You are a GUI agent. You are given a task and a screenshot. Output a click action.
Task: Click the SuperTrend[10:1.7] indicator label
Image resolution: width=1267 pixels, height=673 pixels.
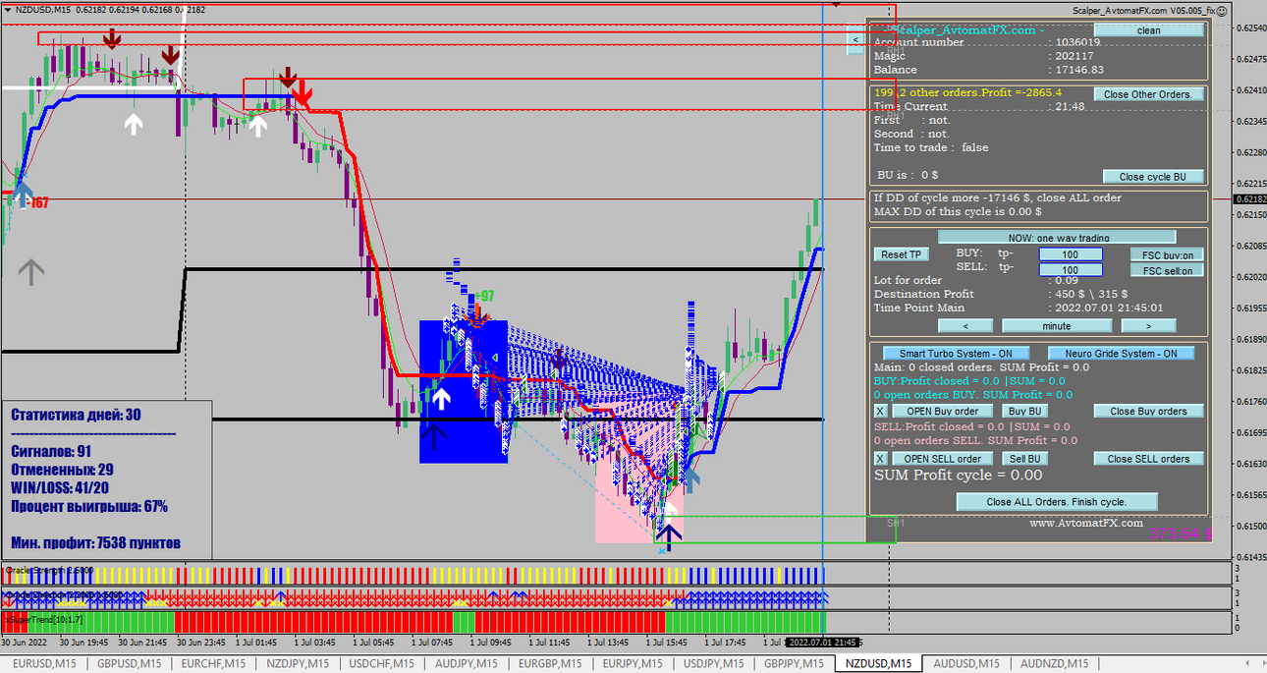coord(43,620)
